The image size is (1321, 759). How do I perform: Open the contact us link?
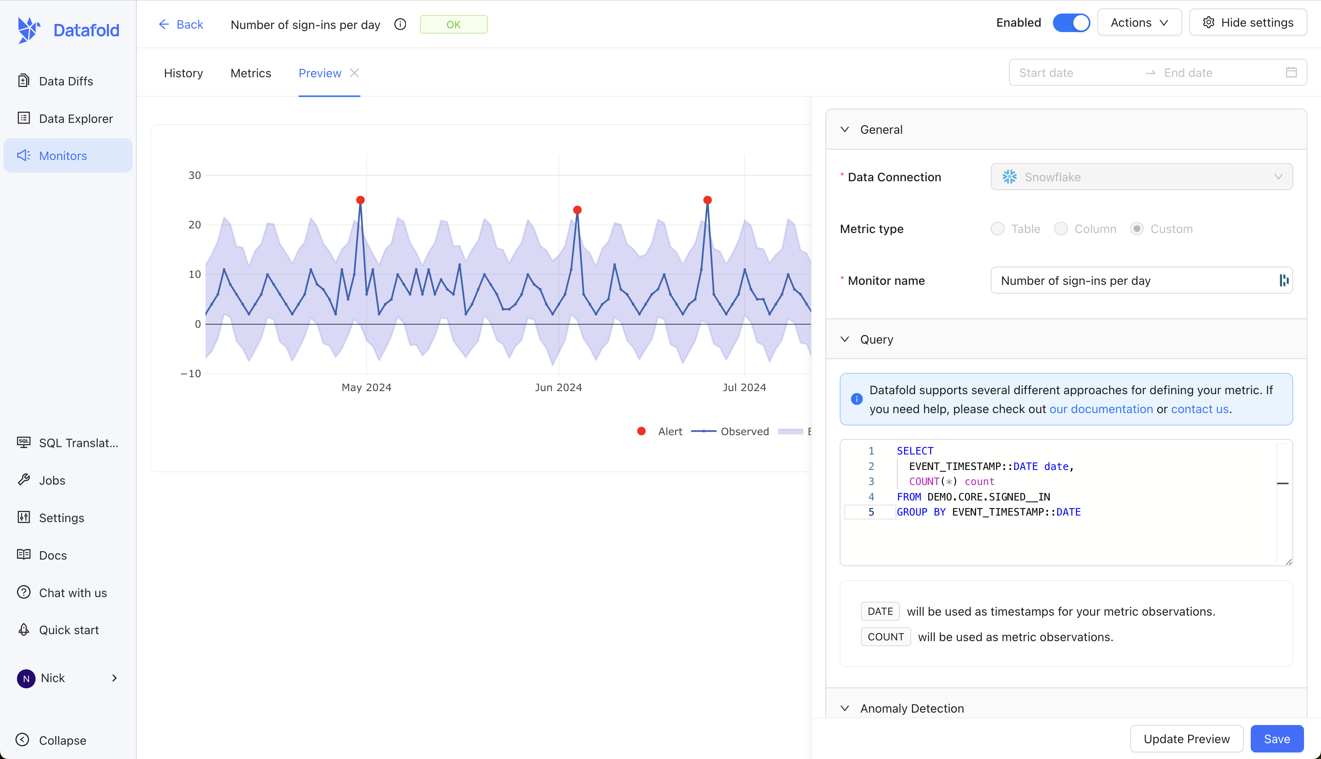[1200, 409]
